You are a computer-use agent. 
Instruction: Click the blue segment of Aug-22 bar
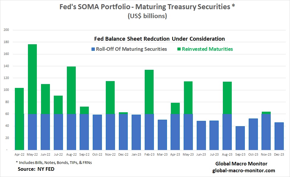71,132
